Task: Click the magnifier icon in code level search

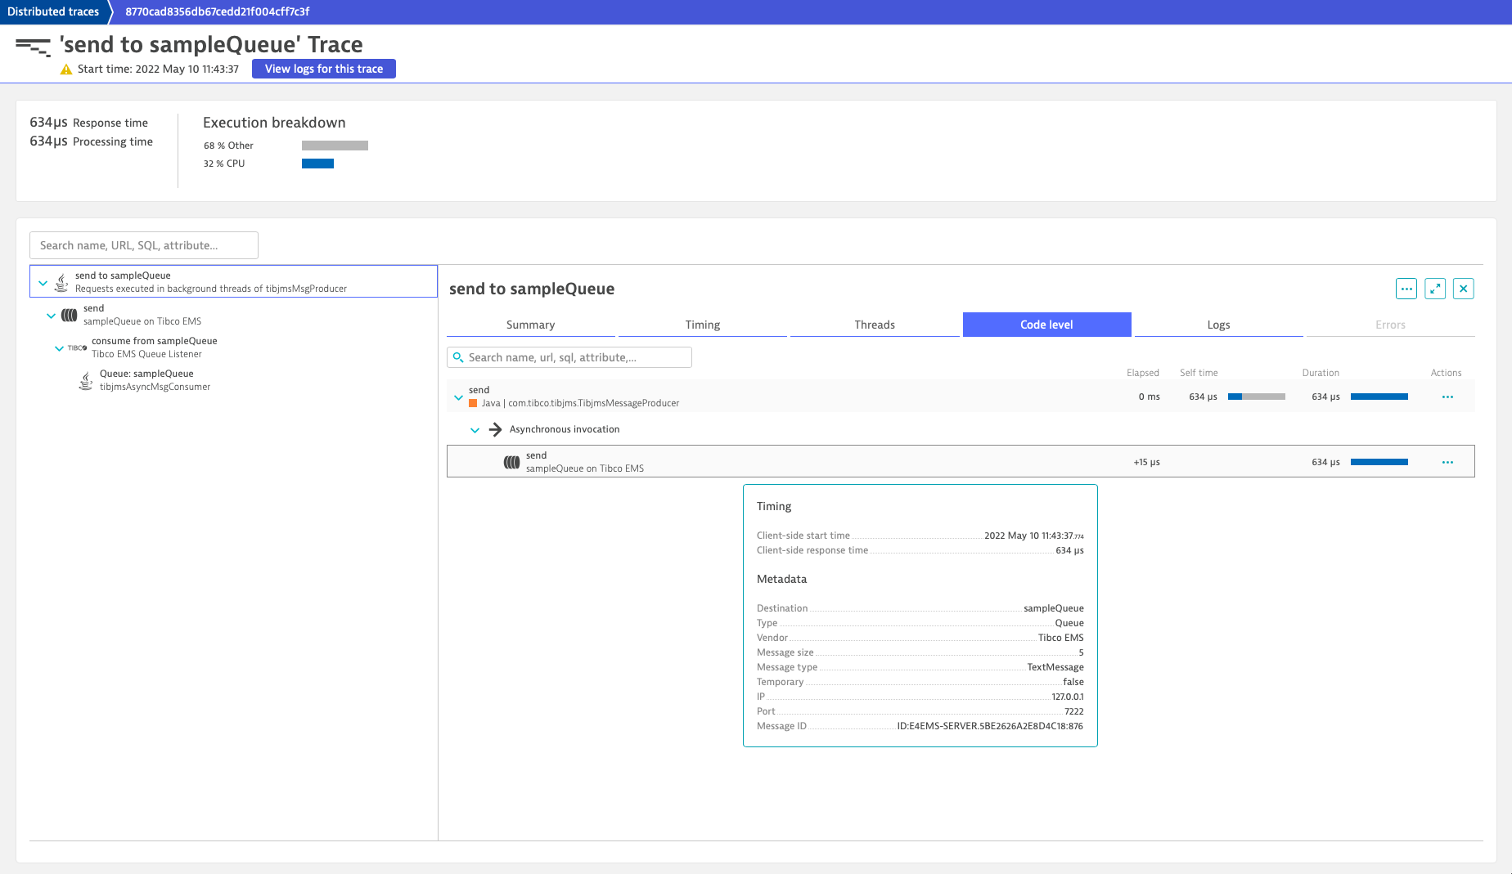Action: point(458,357)
